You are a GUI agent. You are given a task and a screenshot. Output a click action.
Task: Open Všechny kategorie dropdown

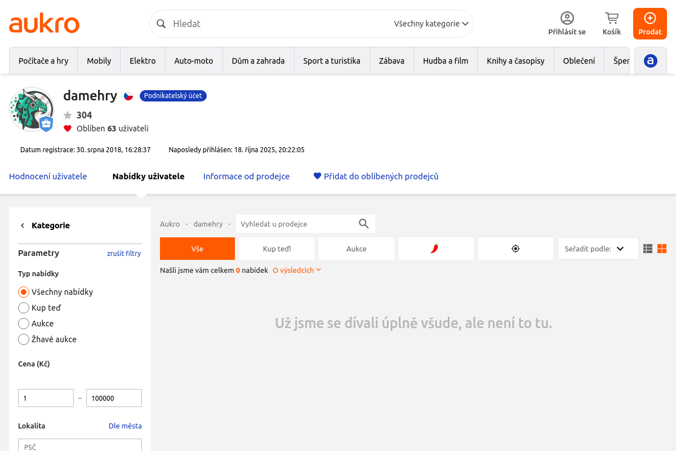coord(431,24)
